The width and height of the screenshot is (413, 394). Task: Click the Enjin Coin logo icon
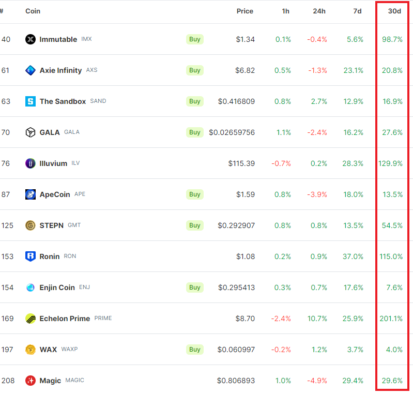[x=30, y=287]
